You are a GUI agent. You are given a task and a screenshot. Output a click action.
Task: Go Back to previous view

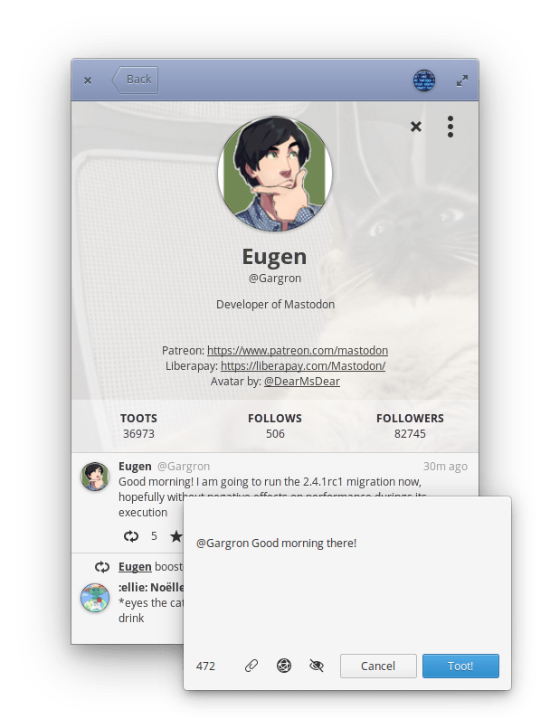(135, 80)
